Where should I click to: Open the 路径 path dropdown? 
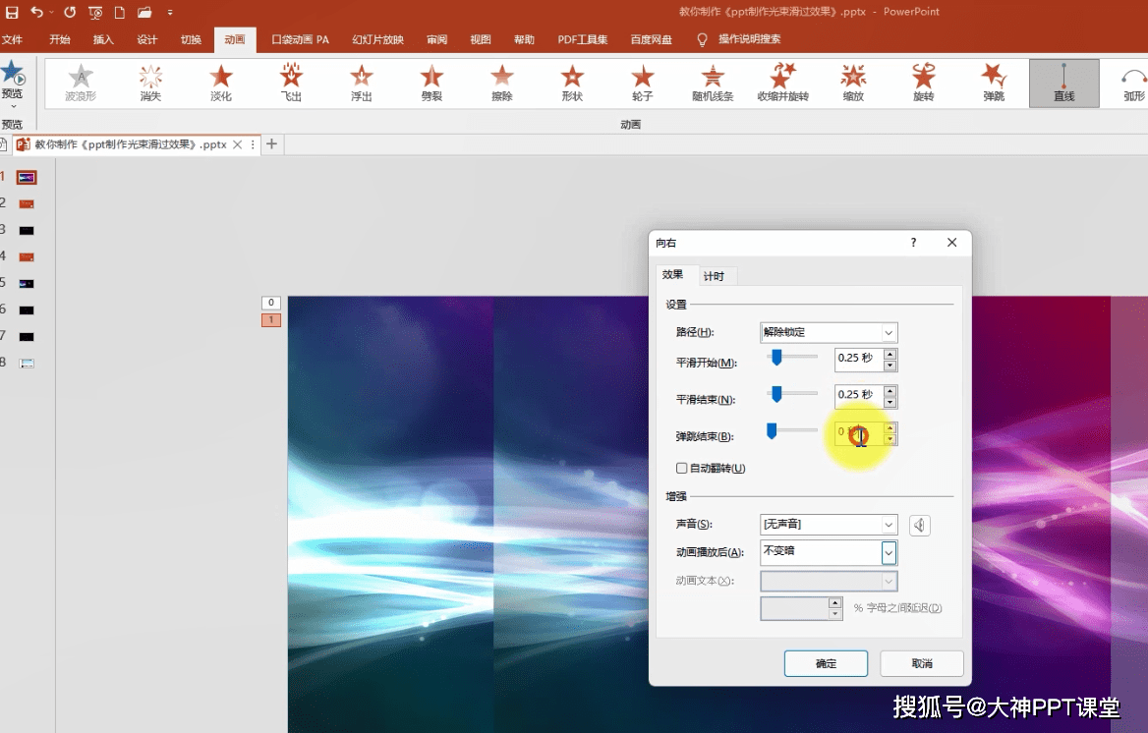tap(828, 332)
